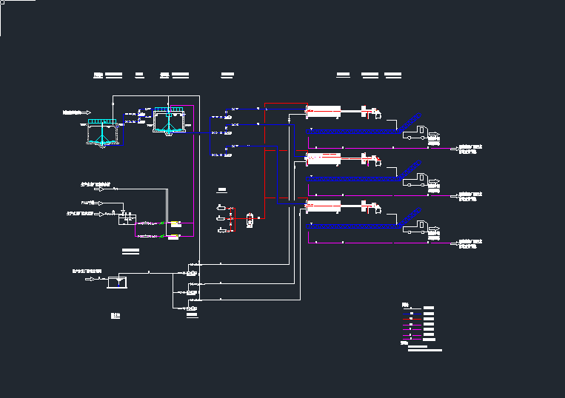Select the middle filter press unit
This screenshot has width=565, height=398.
pyautogui.click(x=324, y=158)
